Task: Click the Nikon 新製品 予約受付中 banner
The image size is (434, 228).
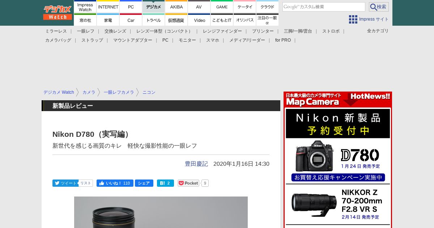Action: [338, 123]
